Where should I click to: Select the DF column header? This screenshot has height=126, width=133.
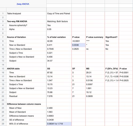[78, 69]
